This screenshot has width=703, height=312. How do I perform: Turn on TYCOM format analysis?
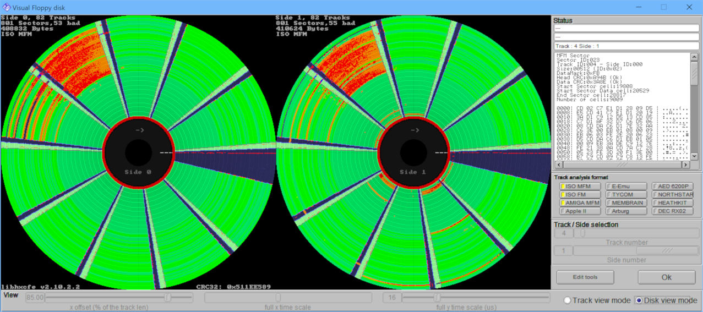[627, 195]
